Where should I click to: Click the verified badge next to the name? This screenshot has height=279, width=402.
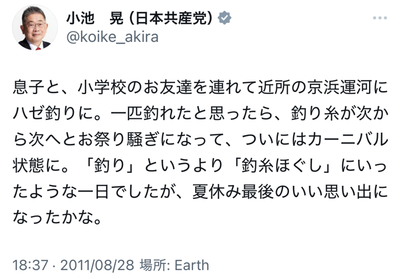tap(225, 18)
